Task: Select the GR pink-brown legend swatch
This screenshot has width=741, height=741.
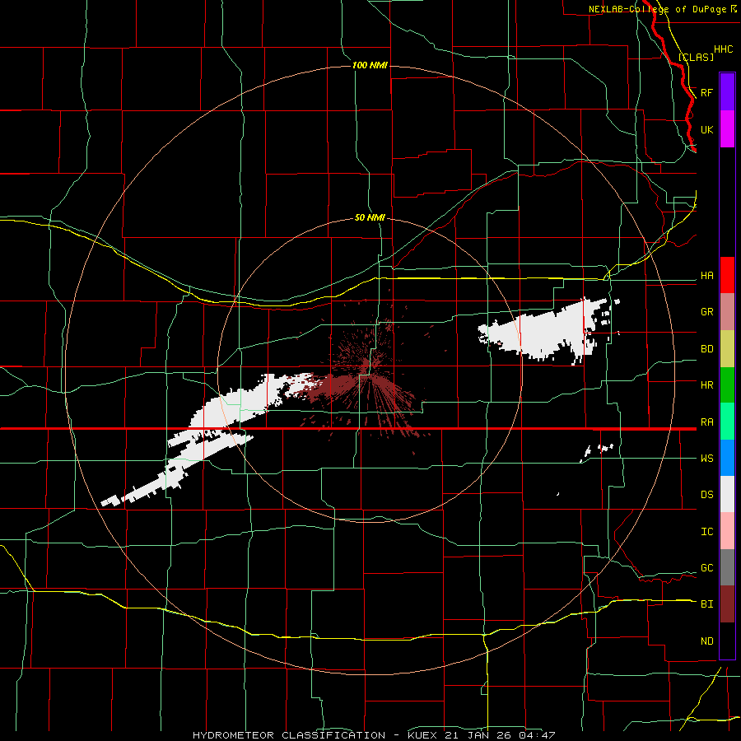Action: 727,311
